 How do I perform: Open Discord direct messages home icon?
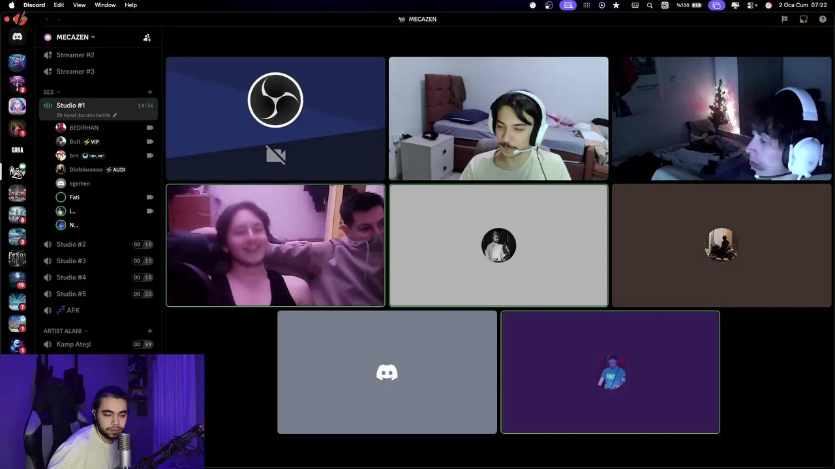coord(17,37)
